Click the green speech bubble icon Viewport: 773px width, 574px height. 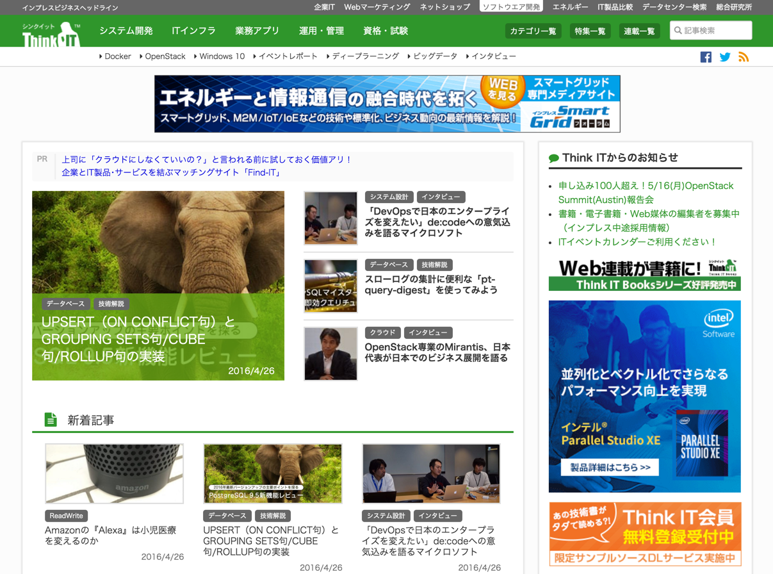coord(554,158)
